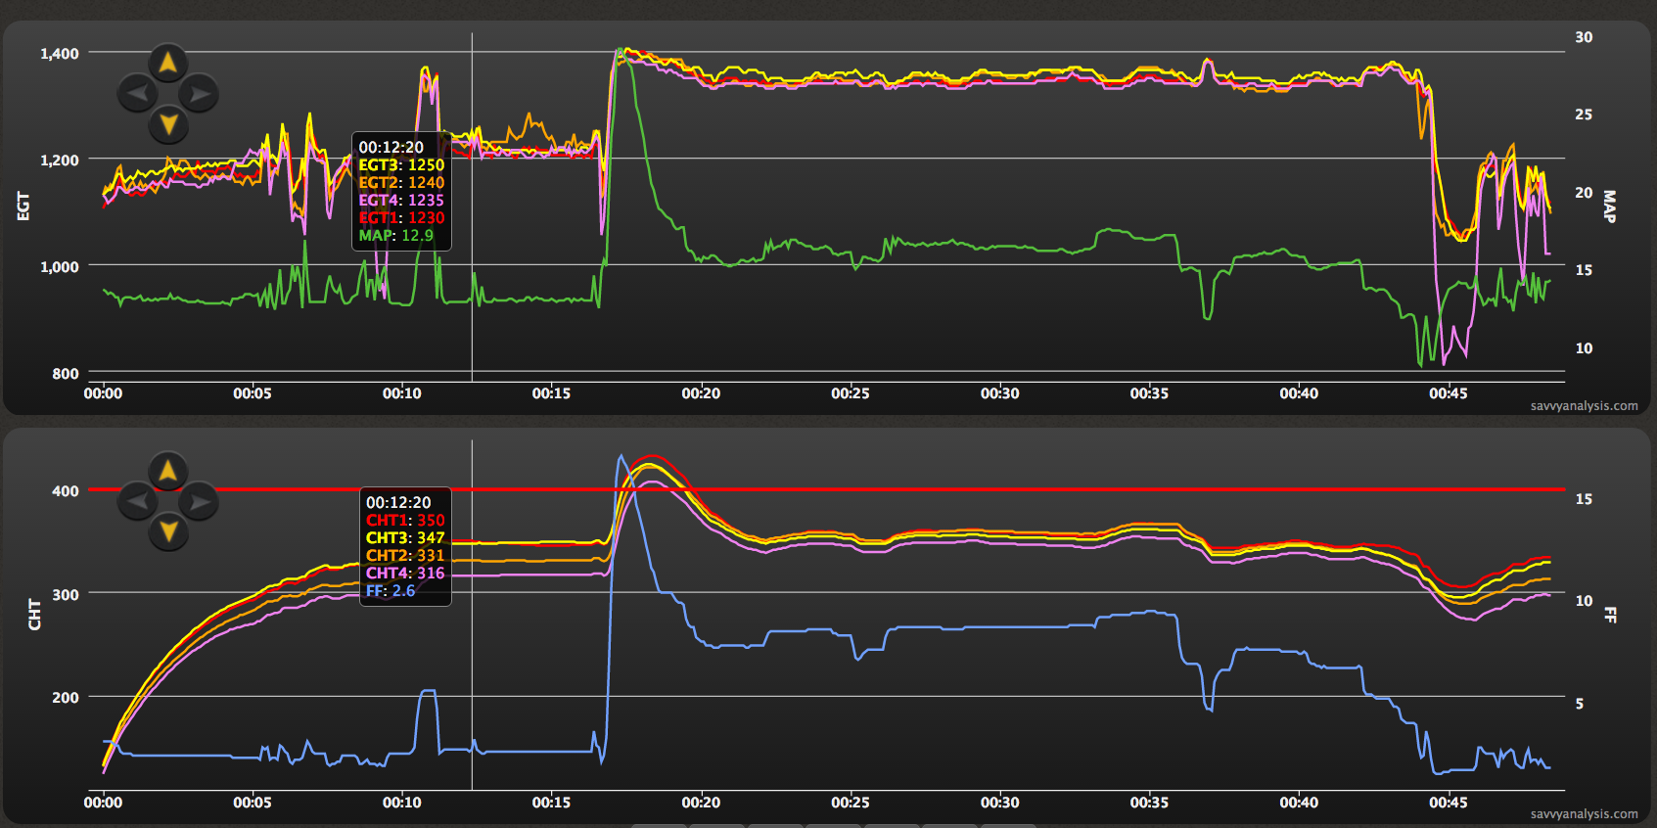This screenshot has width=1657, height=828.
Task: Click the FF axis label on the CHT chart
Action: [x=1610, y=615]
